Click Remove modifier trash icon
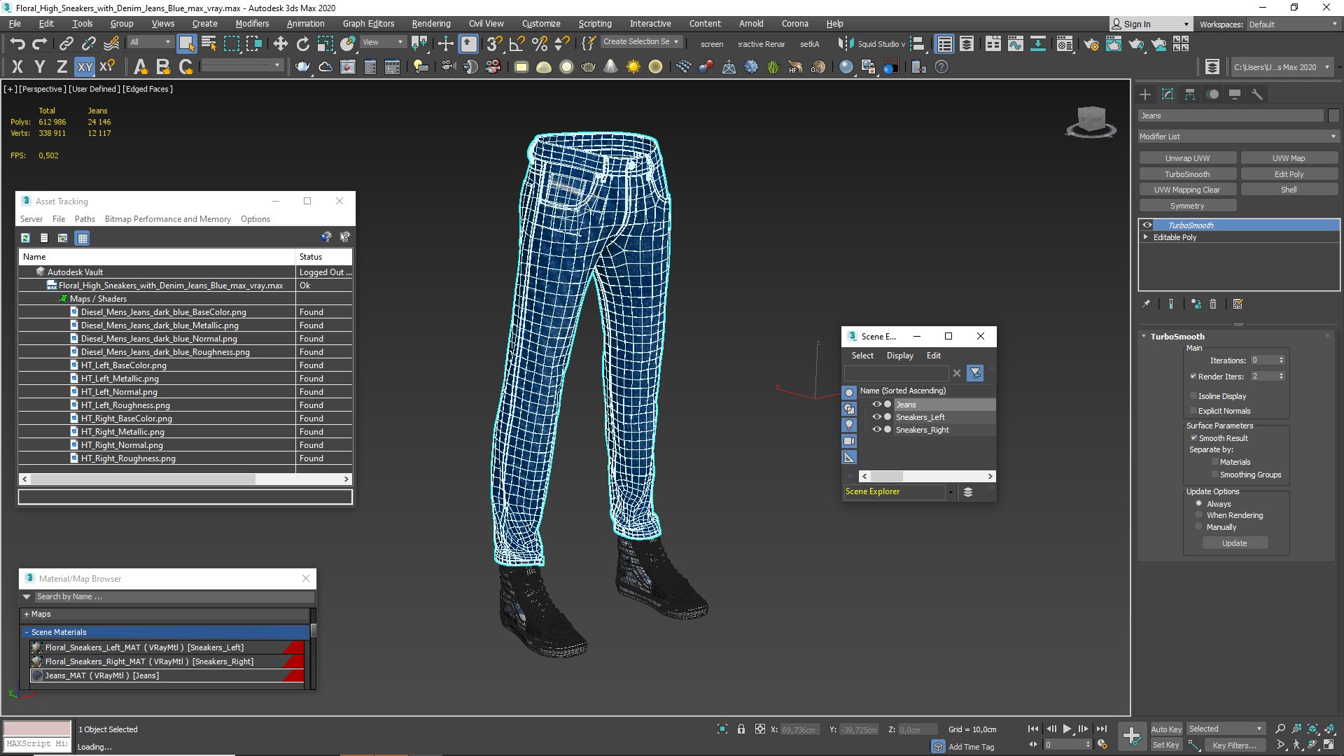The height and width of the screenshot is (756, 1344). pos(1213,304)
